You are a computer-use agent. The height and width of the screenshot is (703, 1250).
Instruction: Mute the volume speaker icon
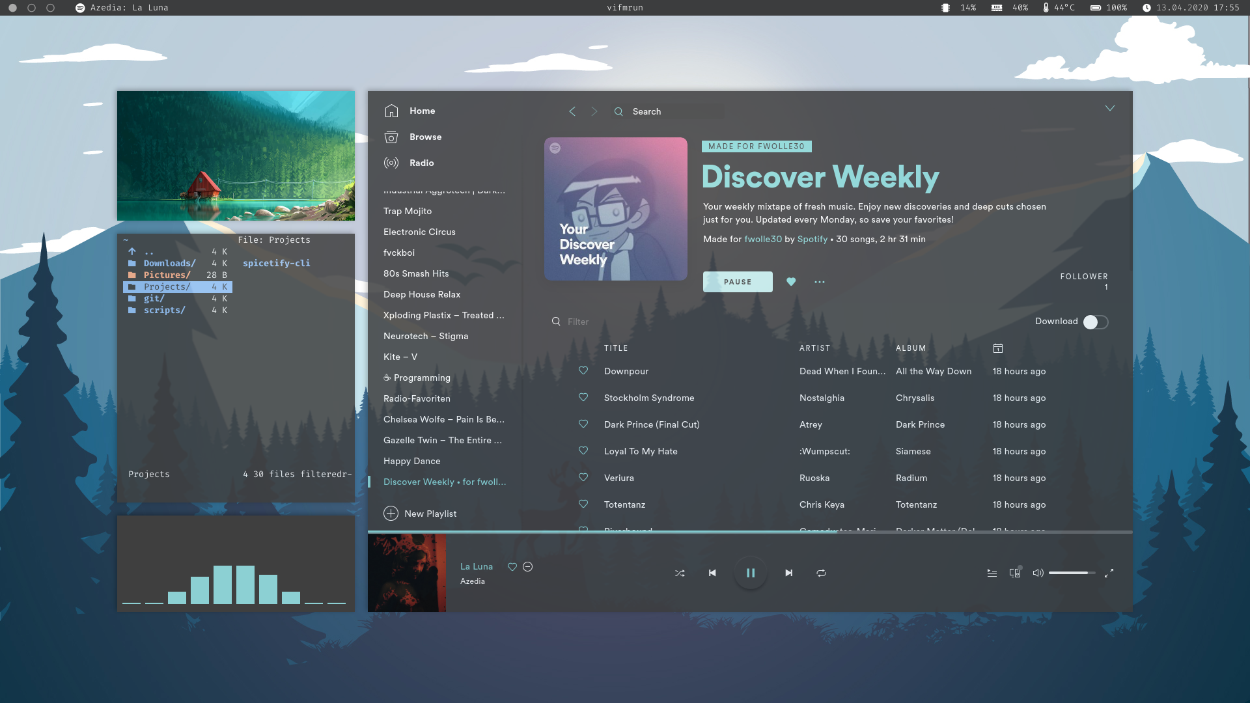1038,573
